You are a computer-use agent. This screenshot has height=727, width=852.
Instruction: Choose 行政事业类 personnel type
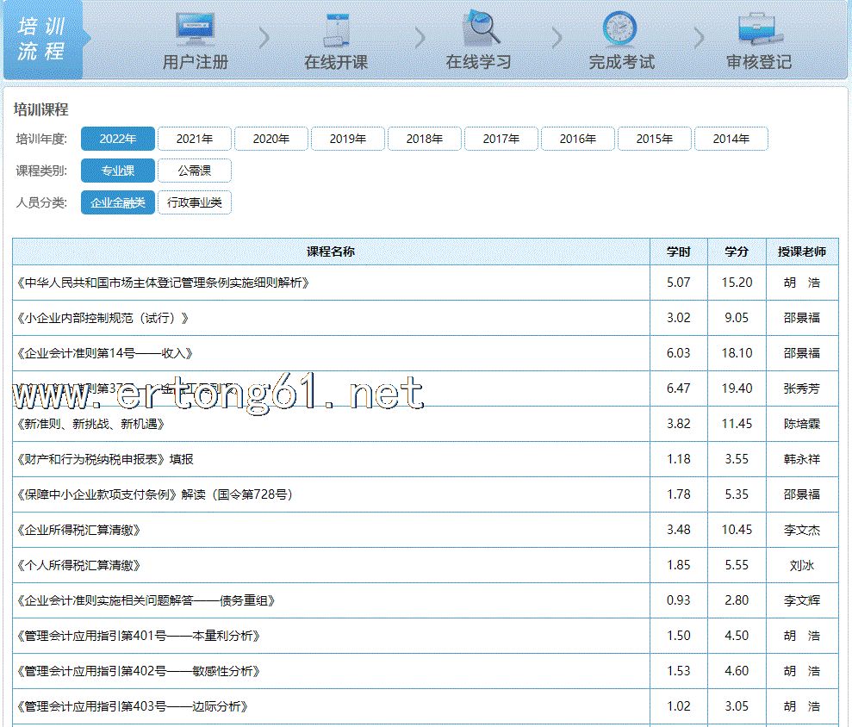tap(195, 202)
